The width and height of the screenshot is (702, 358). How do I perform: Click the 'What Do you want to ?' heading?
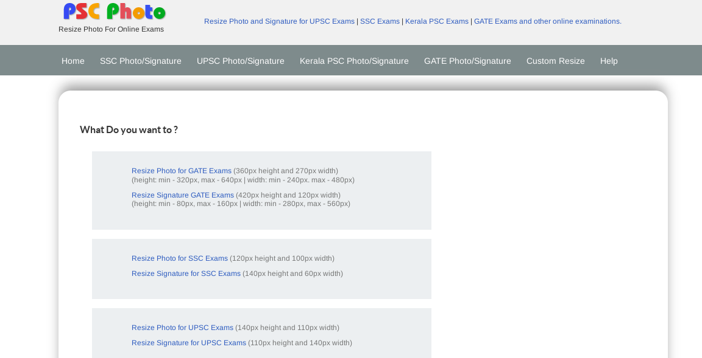(x=129, y=130)
